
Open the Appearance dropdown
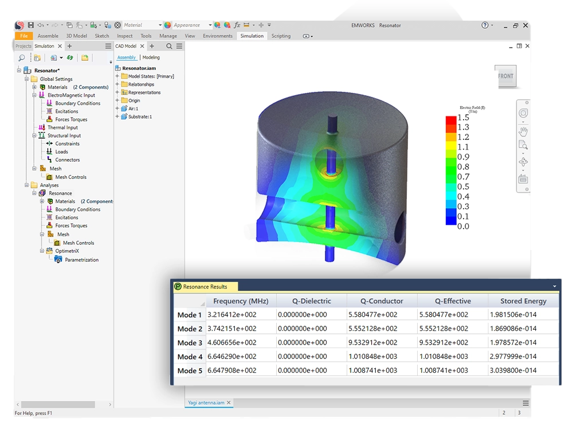pyautogui.click(x=210, y=25)
